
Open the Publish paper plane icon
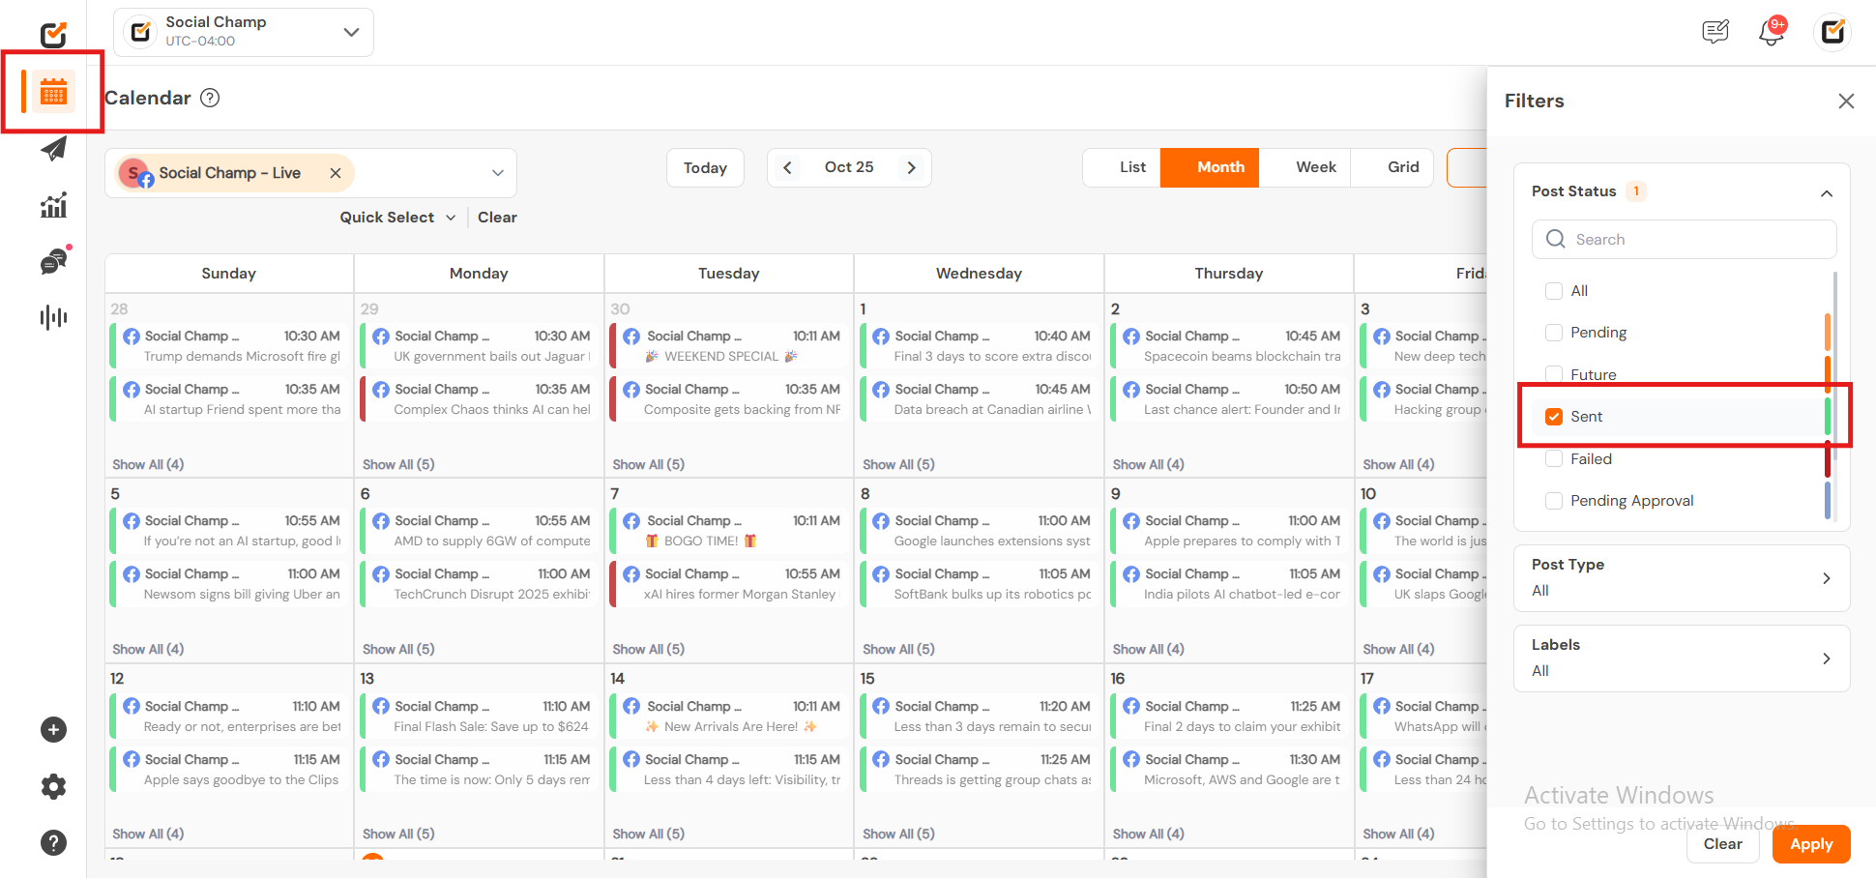(53, 149)
